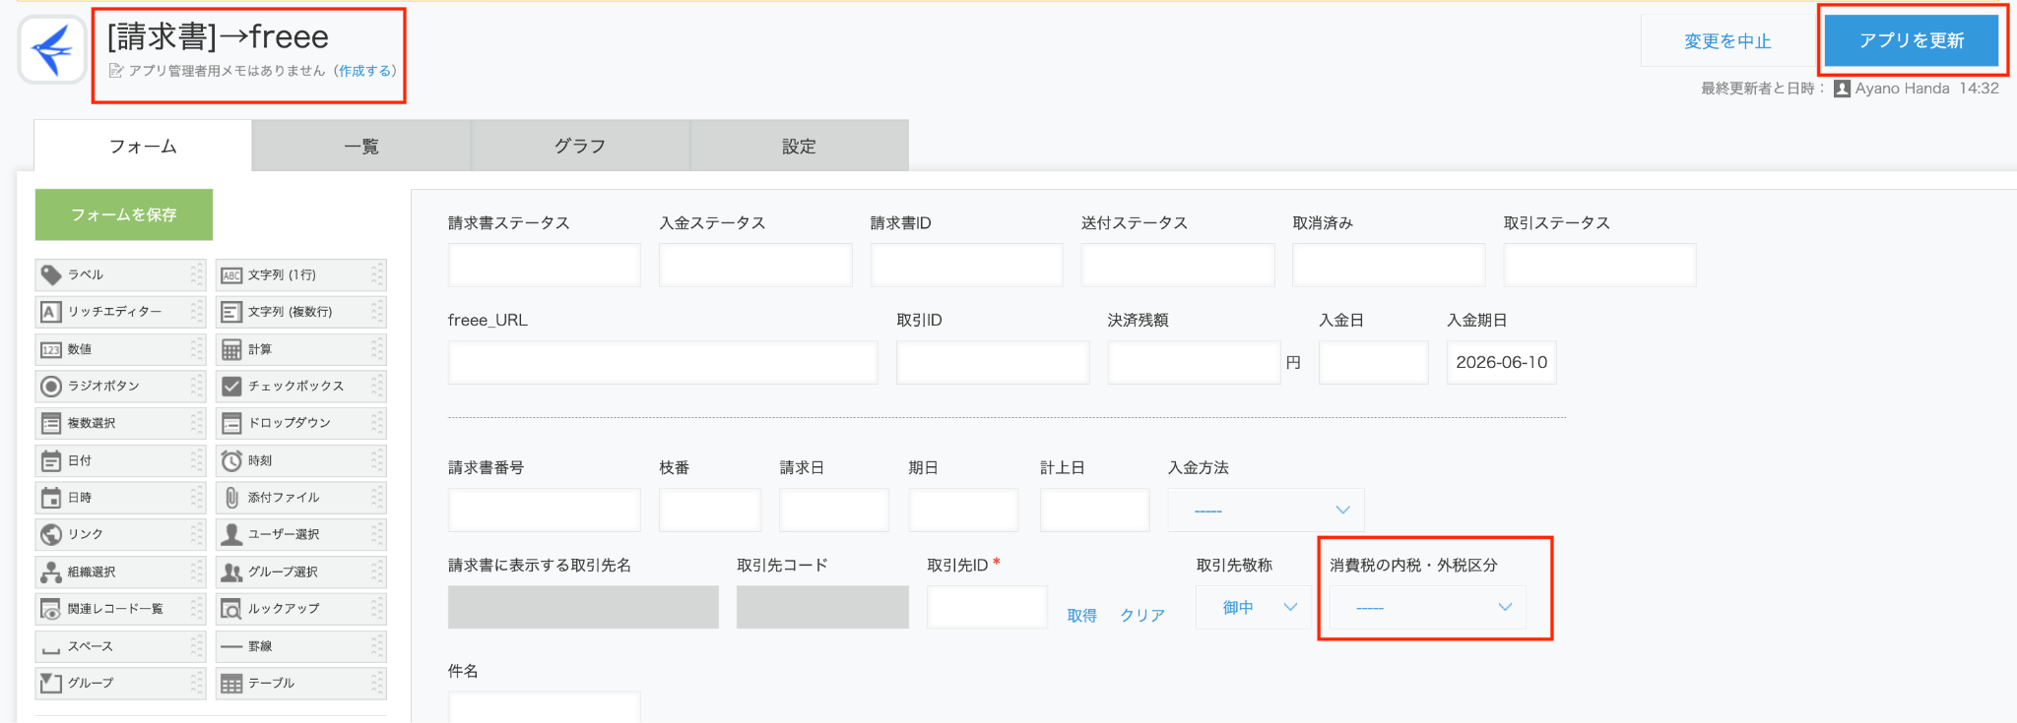Select the 関連レコード一覧 field icon
Viewport: 2017px width, 723px height.
(x=51, y=609)
